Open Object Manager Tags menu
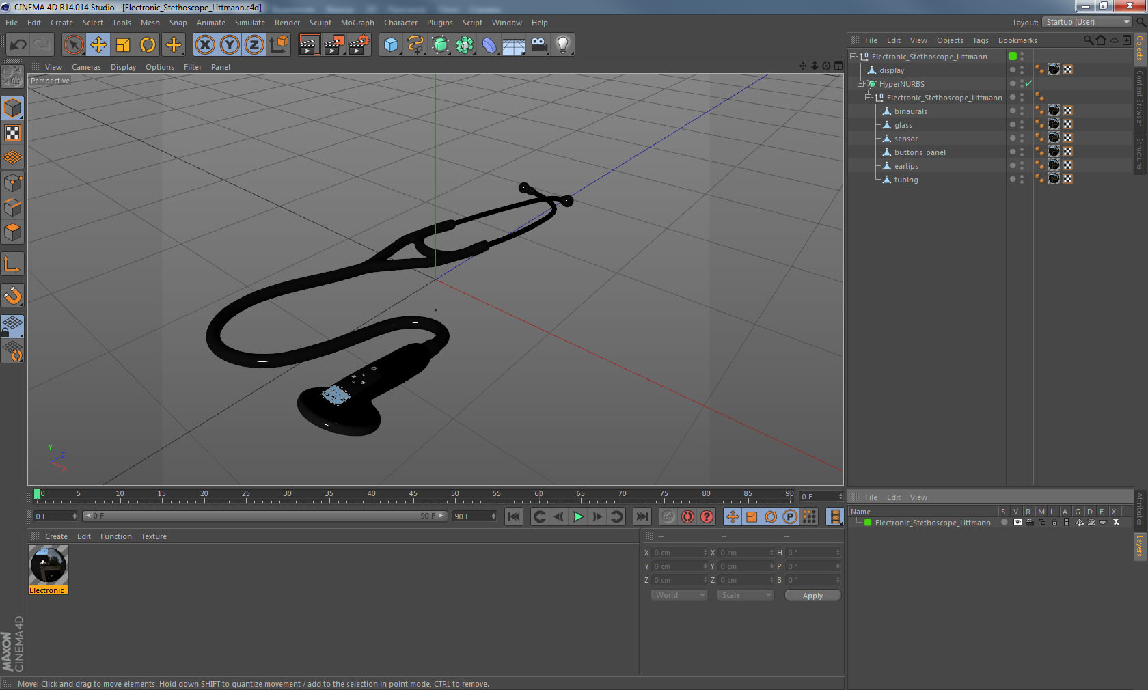Viewport: 1148px width, 690px height. pos(981,40)
